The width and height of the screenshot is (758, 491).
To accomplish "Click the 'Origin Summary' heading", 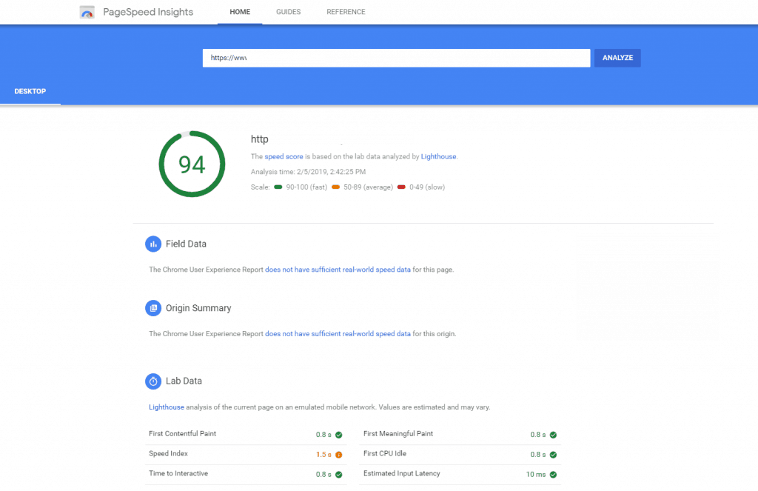I will click(x=198, y=308).
